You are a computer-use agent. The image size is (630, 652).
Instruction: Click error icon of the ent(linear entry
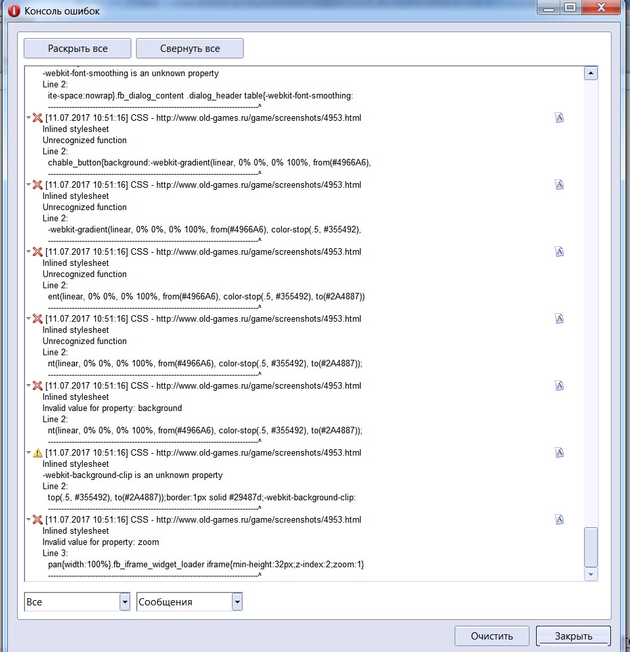[x=37, y=251]
